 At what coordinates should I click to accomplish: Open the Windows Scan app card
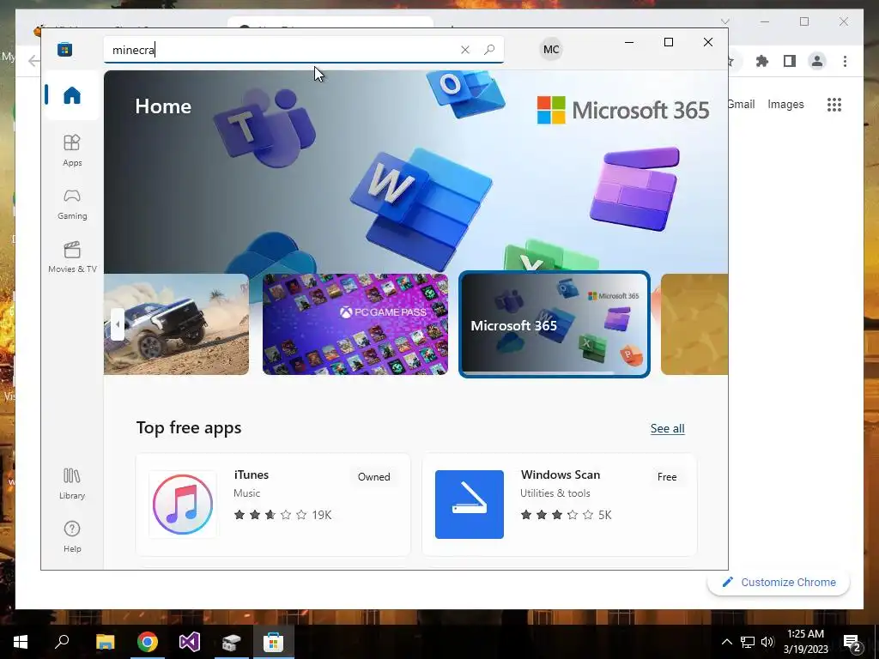[559, 505]
